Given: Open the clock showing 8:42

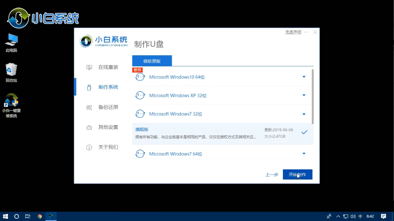Looking at the screenshot, I should (x=370, y=216).
